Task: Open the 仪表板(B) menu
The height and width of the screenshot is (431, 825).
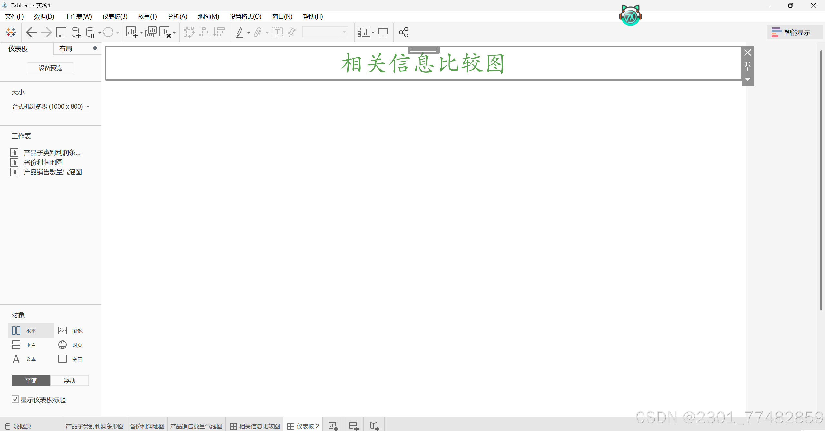Action: pyautogui.click(x=115, y=16)
